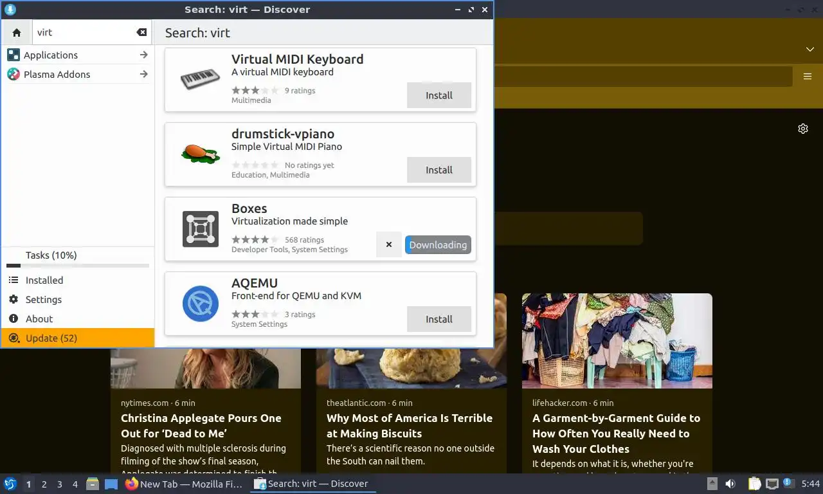This screenshot has height=494, width=823.
Task: Click the show desktop taskbar icon
Action: (111, 484)
